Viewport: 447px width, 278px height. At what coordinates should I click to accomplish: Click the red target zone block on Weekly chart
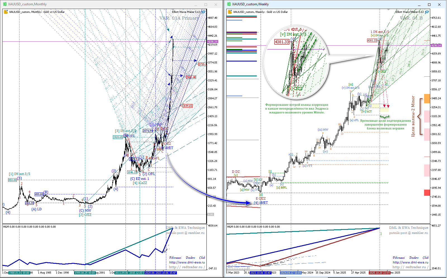pos(427,192)
